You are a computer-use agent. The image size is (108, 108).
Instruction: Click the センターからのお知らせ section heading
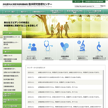pos(36,67)
